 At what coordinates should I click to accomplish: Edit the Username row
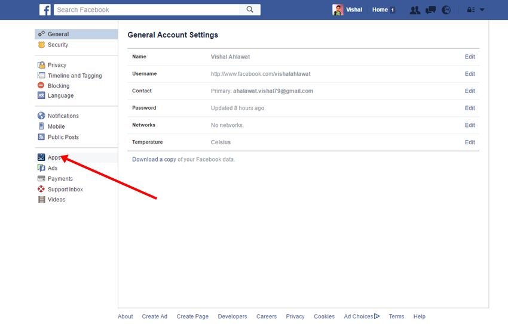[x=470, y=74]
